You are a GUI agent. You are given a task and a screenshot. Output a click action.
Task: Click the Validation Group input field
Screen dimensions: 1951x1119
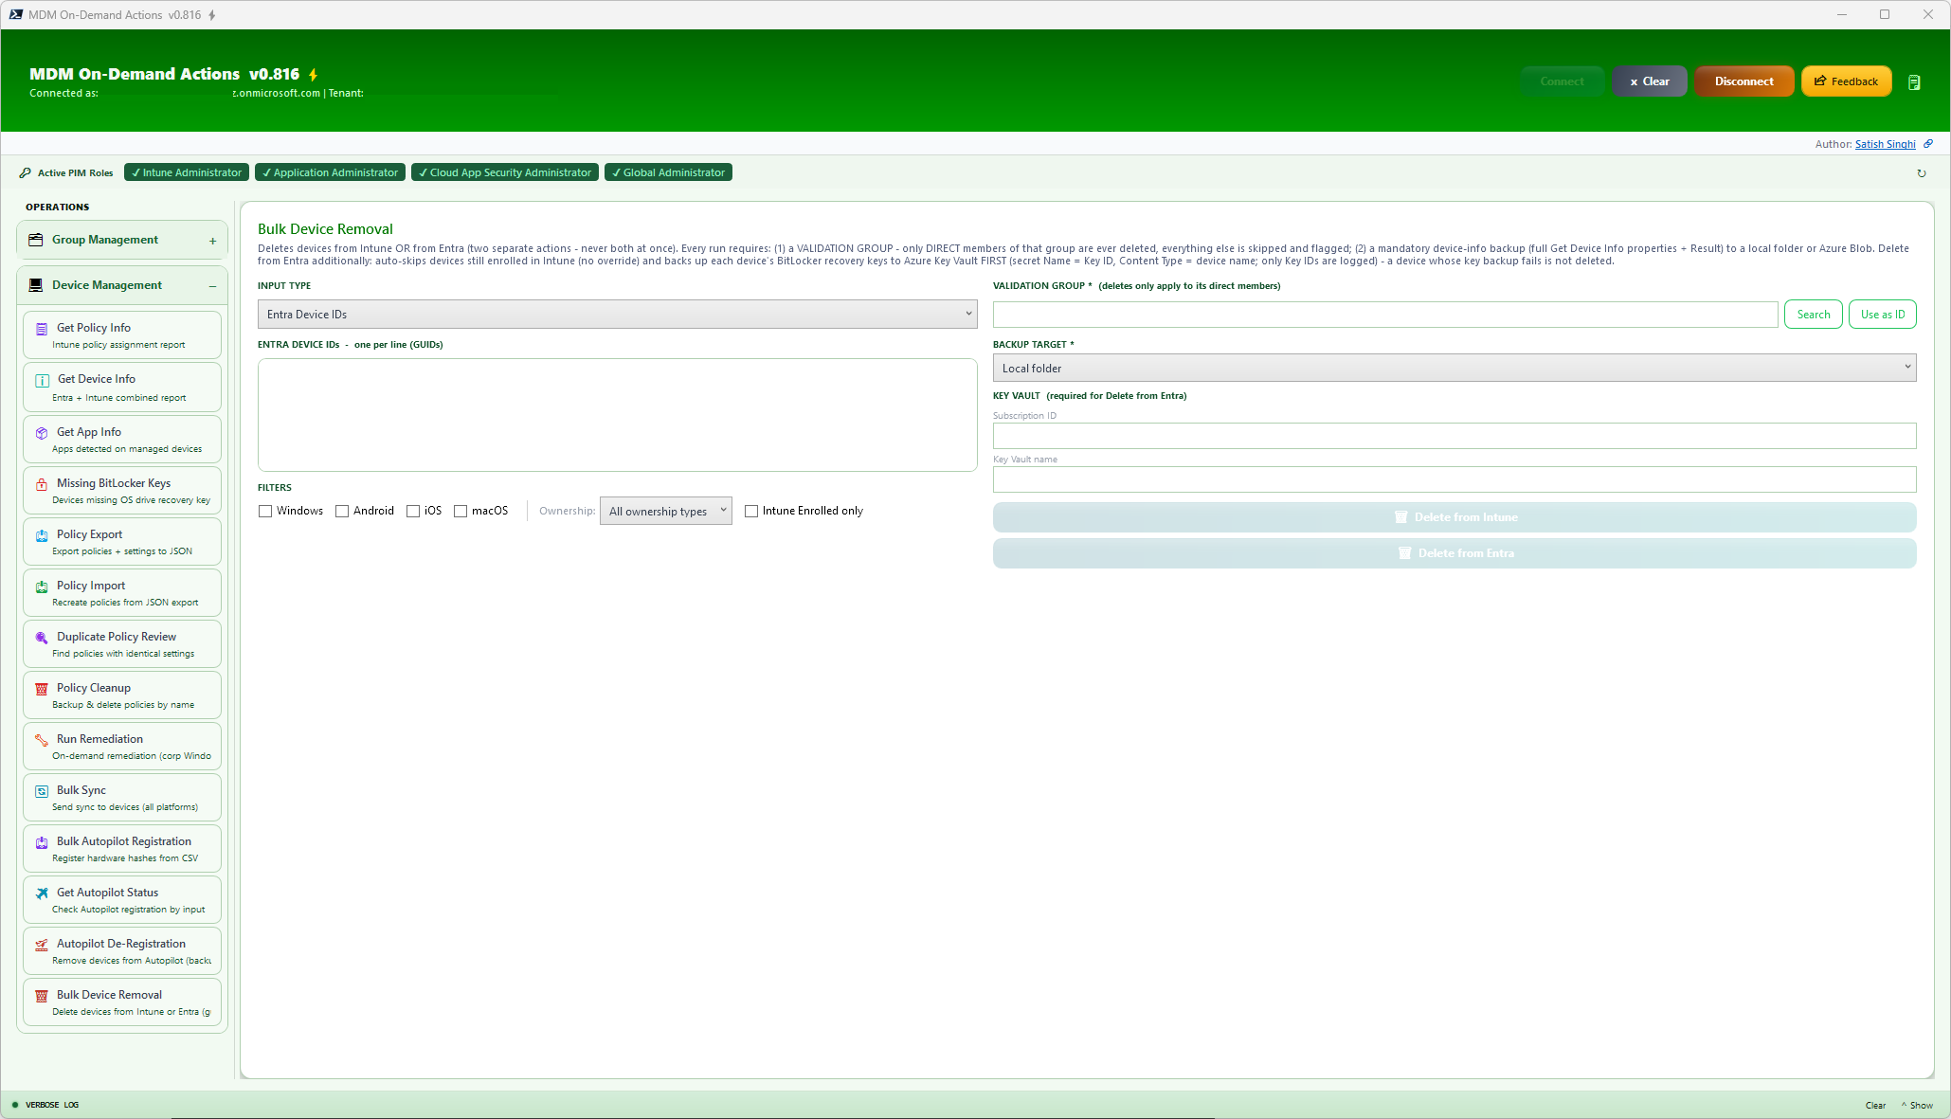(1385, 315)
